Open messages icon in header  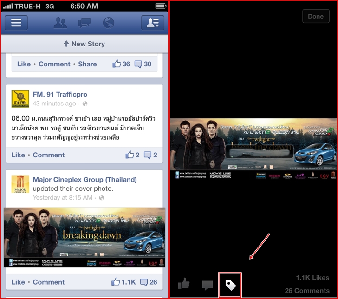tap(84, 23)
